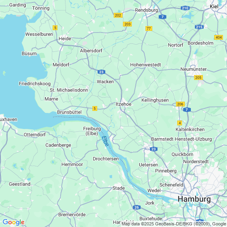Image resolution: width=227 pixels, height=227 pixels.
Task: Click the blue 215 highway shield
Action: pyautogui.click(x=199, y=27)
